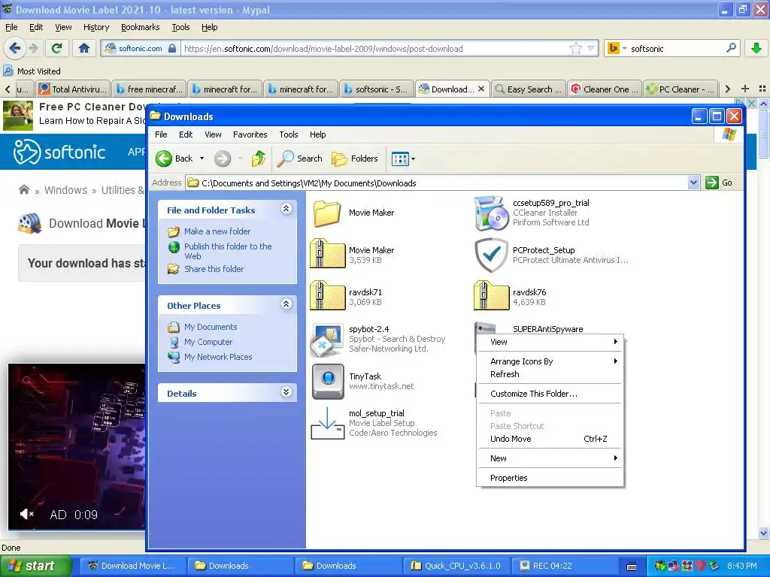Switch to the Cleaner One browser tab
Viewport: 770px width, 577px height.
(x=605, y=89)
